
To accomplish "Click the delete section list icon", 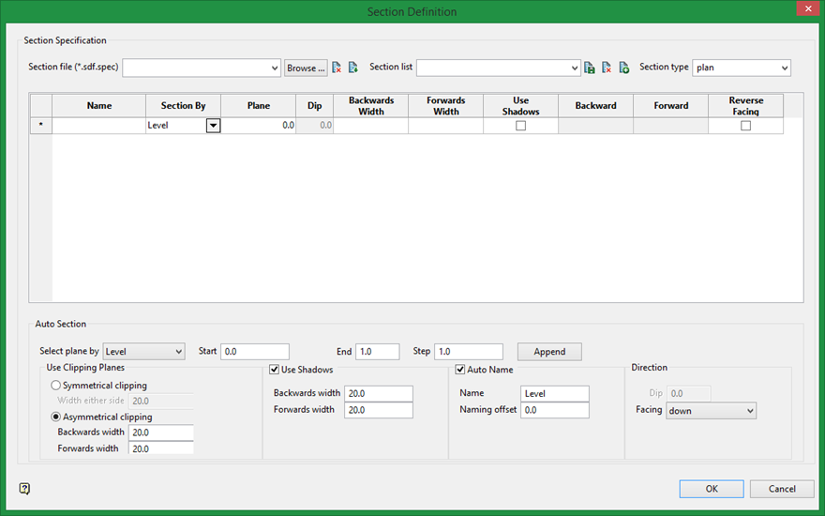I will 607,68.
